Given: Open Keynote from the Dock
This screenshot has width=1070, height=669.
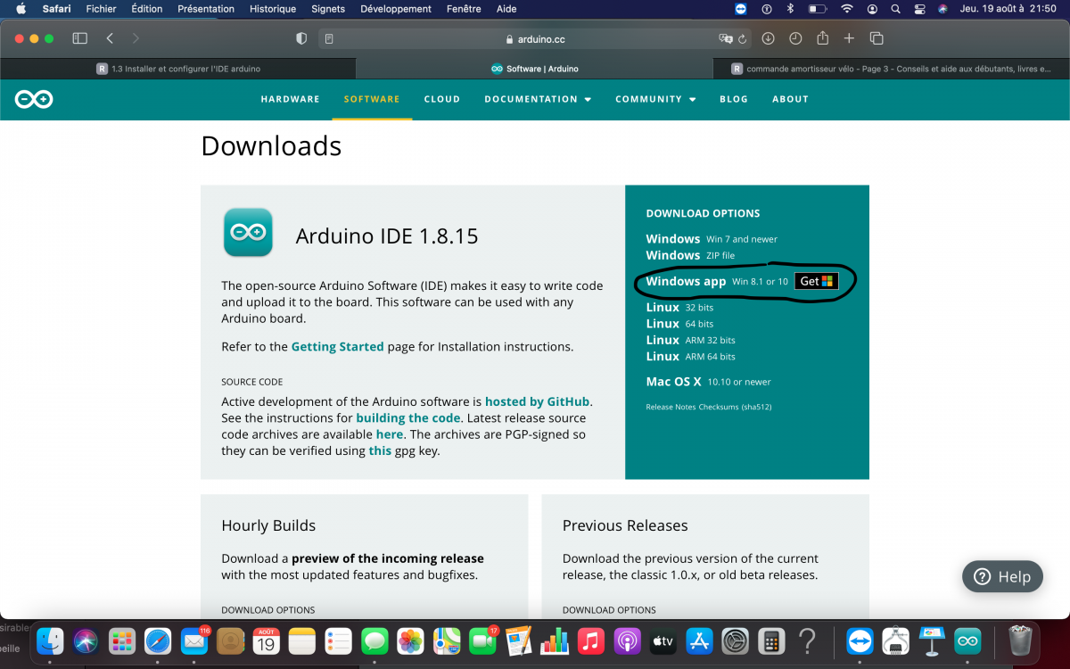Looking at the screenshot, I should pyautogui.click(x=932, y=640).
